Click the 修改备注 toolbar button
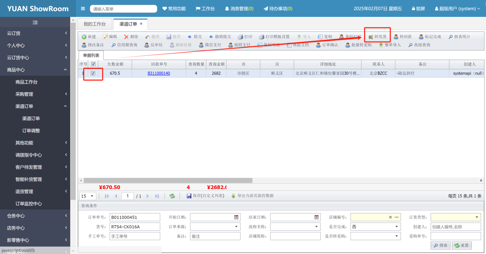This screenshot has height=254, width=486. tap(92, 45)
